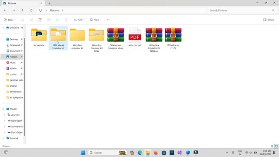Open Desktop in the sidebar
Viewport: 279px width, 157px height.
pos(14,39)
